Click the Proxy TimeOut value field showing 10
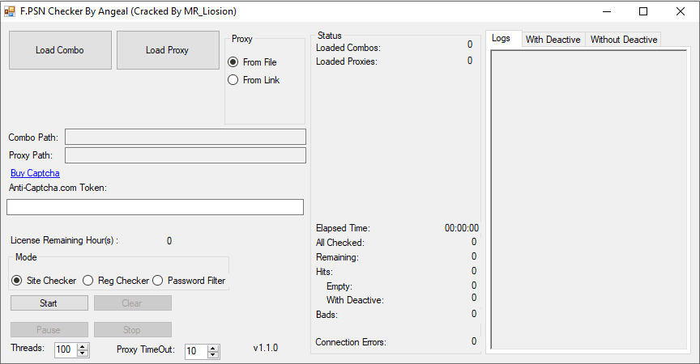This screenshot has width=700, height=364. 196,351
